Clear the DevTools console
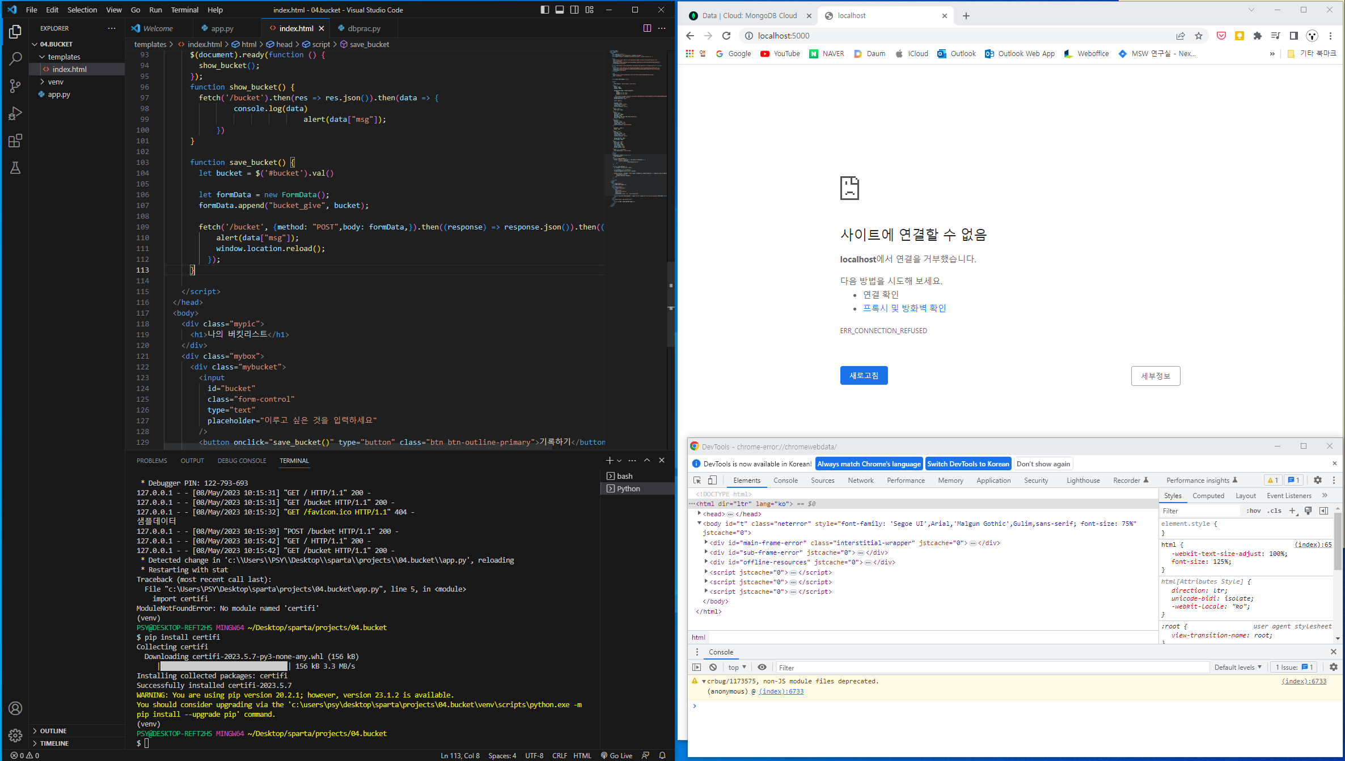 click(x=713, y=667)
